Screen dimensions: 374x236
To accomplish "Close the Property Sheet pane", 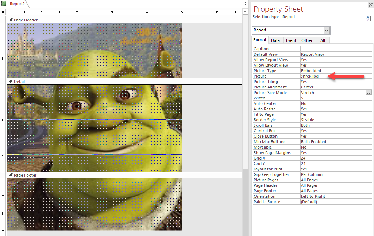I will pos(370,4).
